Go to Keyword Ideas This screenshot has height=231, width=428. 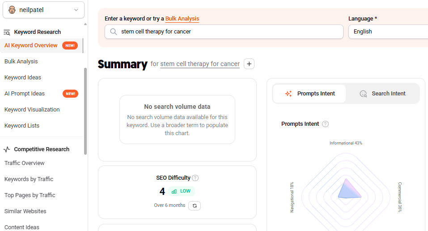(x=23, y=78)
